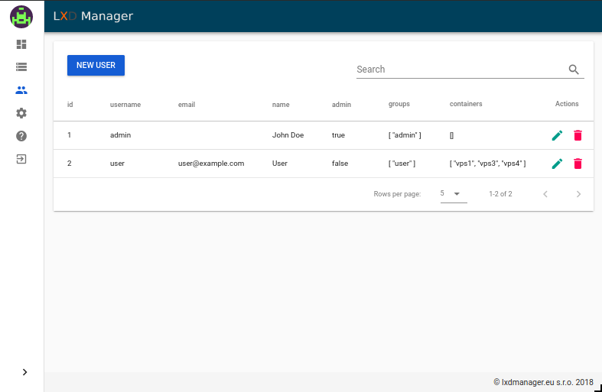
Task: Open the Dashboard sidebar icon
Action: tap(21, 44)
